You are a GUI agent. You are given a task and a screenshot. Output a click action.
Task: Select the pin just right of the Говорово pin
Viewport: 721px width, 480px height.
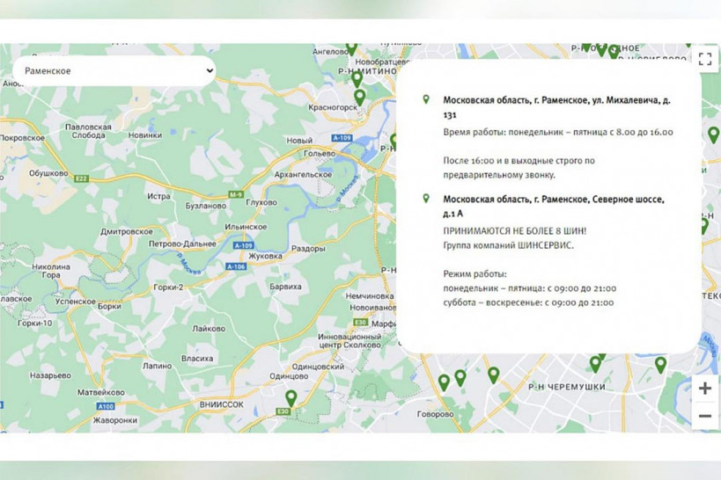460,379
